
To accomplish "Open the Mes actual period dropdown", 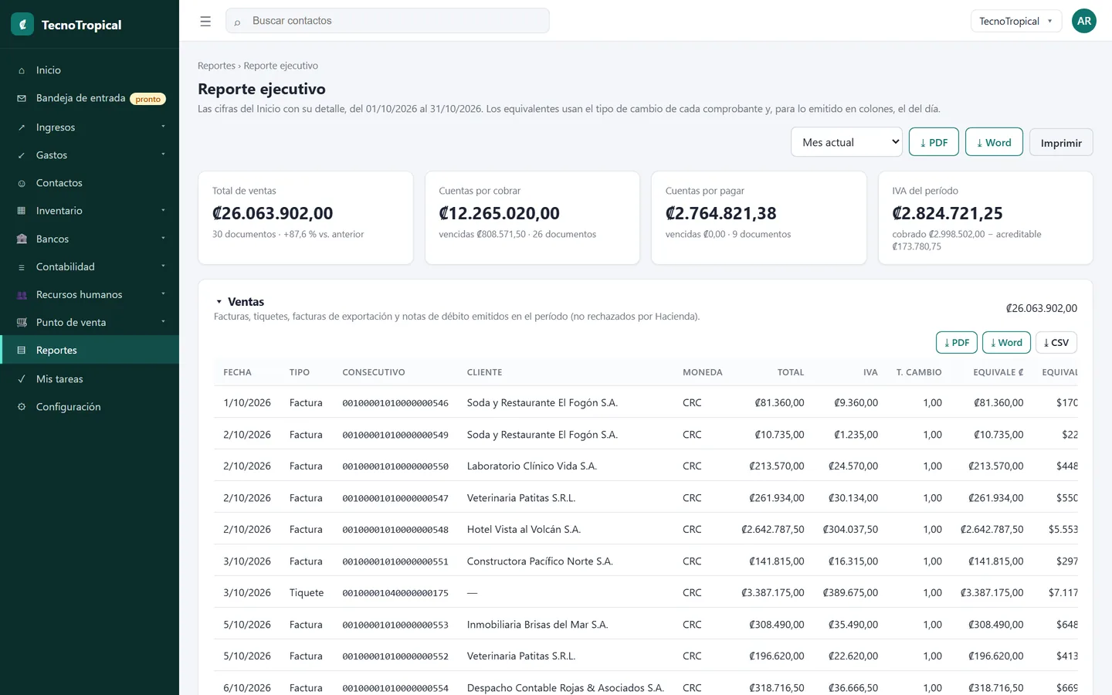I will click(x=846, y=142).
